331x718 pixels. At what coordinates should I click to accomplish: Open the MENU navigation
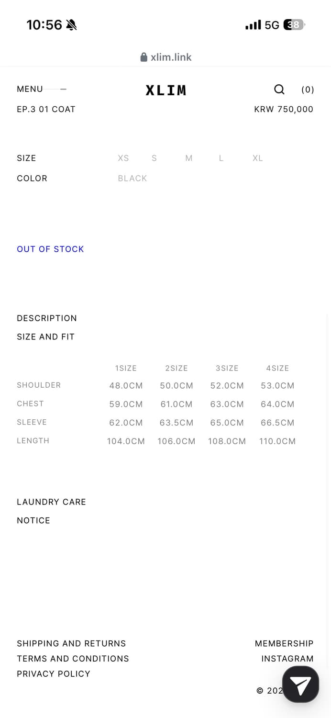pos(30,89)
